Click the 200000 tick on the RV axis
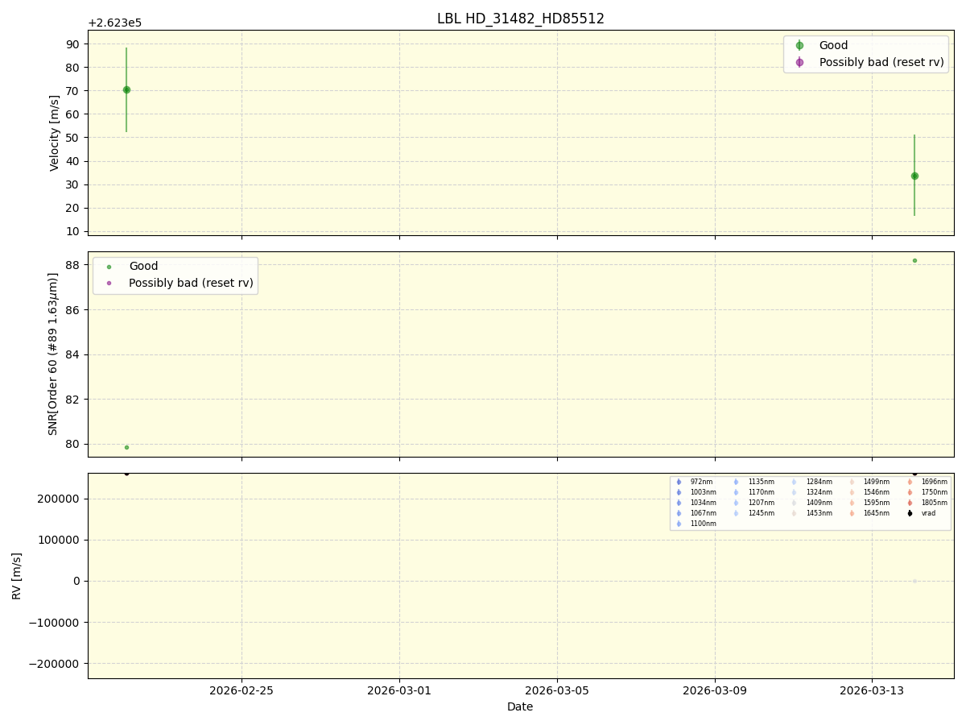 (62, 499)
